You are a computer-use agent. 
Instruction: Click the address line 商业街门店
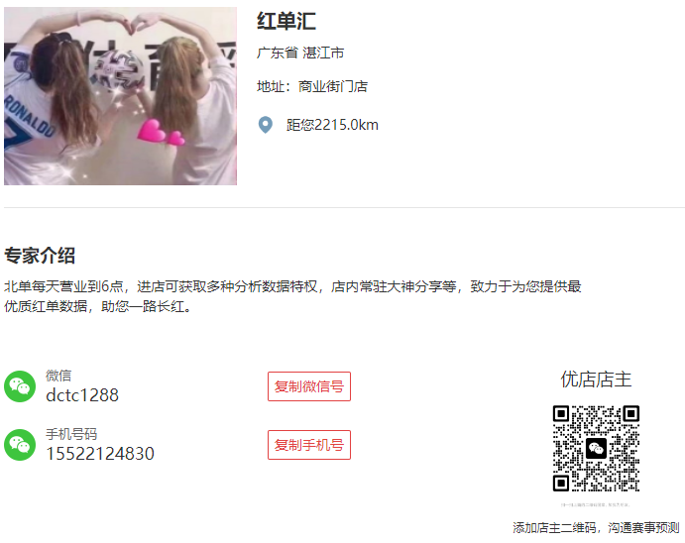[312, 86]
